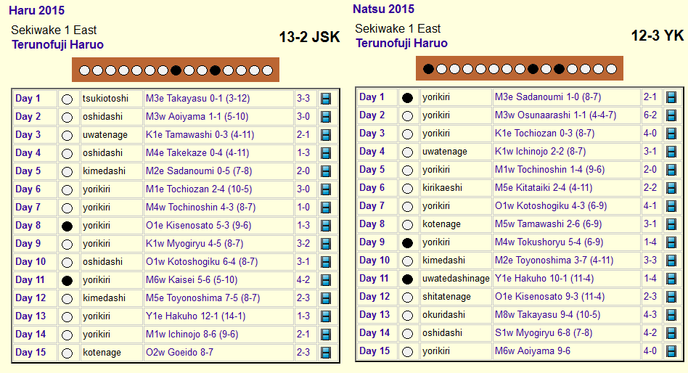This screenshot has width=688, height=373.
Task: Open Haru opponent Y1e Hakuho 12-1 link
Action: click(196, 316)
